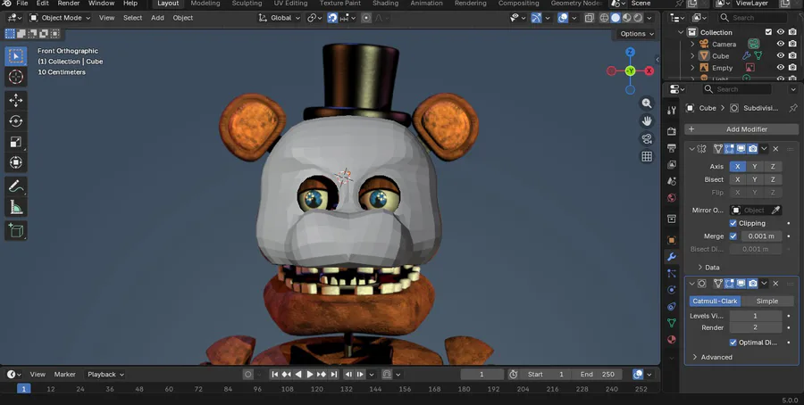Screen dimensions: 804x405
Task: Enable mirror Axis Z toggle
Action: click(x=773, y=167)
